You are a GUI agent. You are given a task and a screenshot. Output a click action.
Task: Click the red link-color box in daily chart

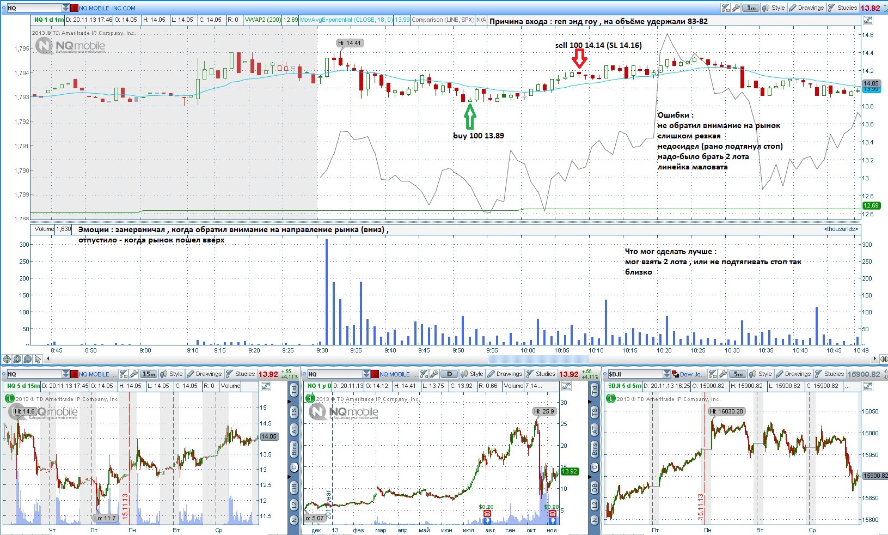click(375, 374)
